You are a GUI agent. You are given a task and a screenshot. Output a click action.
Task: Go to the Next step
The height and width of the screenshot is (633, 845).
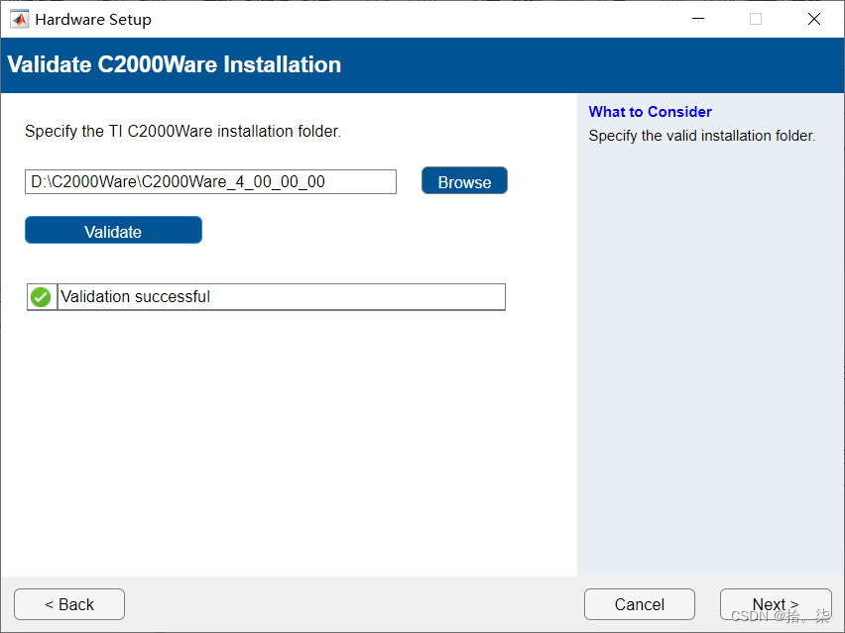click(776, 604)
